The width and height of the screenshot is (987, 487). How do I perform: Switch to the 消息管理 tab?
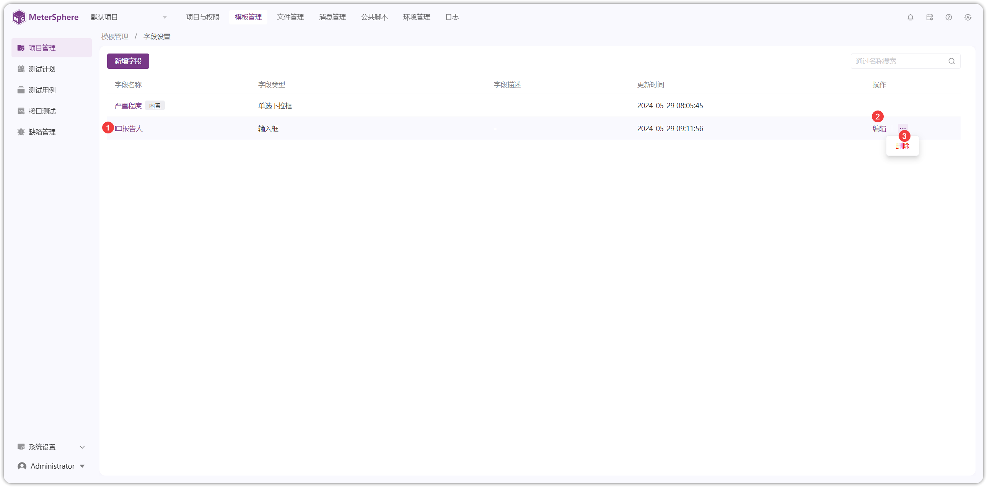[x=332, y=17]
